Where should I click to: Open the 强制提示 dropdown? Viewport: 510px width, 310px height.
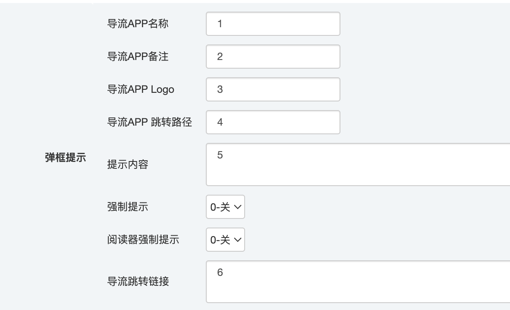(x=225, y=207)
